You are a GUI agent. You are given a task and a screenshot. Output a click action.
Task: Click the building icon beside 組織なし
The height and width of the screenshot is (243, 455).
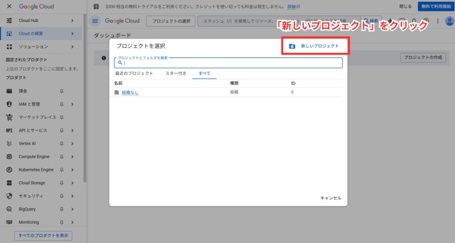[117, 92]
